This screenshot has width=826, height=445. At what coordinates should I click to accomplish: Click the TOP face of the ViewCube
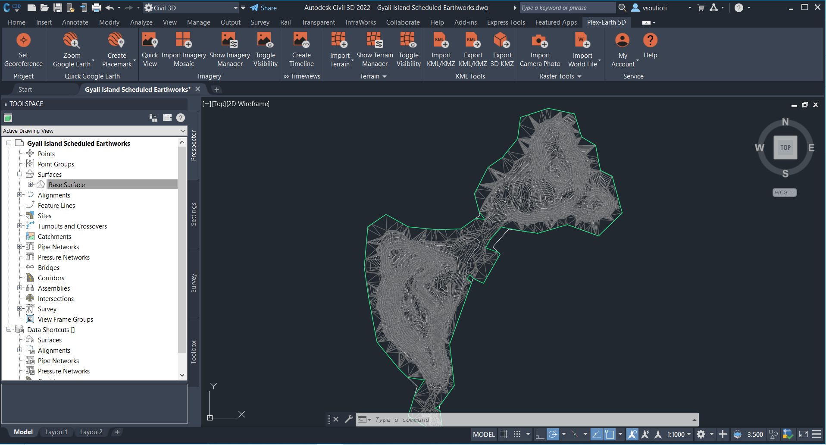coord(785,147)
